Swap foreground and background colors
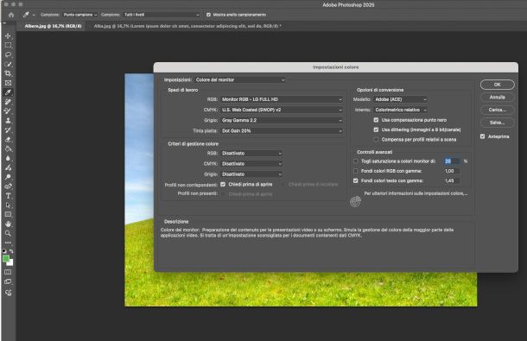Screen dimensions: 527x341 click(x=11, y=251)
